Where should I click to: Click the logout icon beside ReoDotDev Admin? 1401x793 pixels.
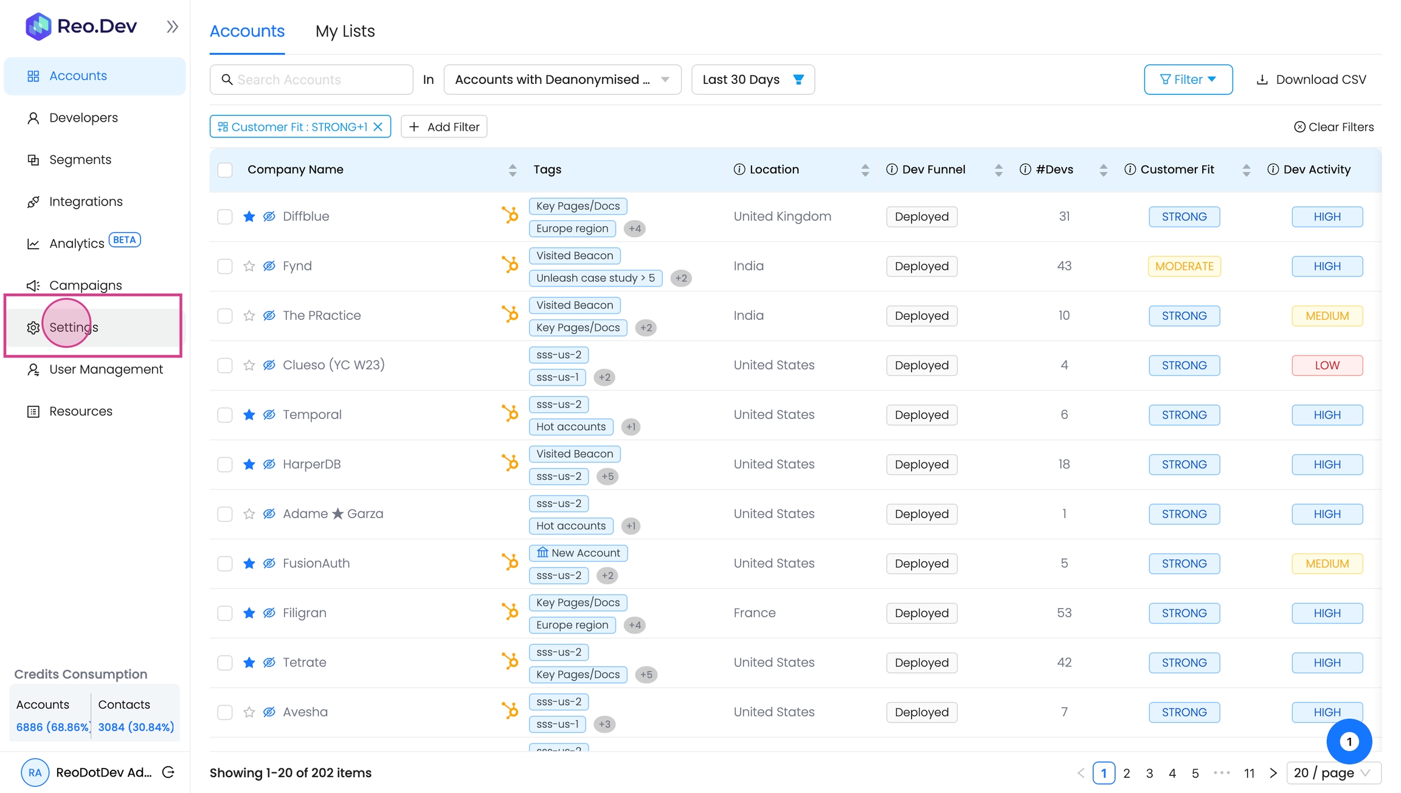[x=168, y=772]
